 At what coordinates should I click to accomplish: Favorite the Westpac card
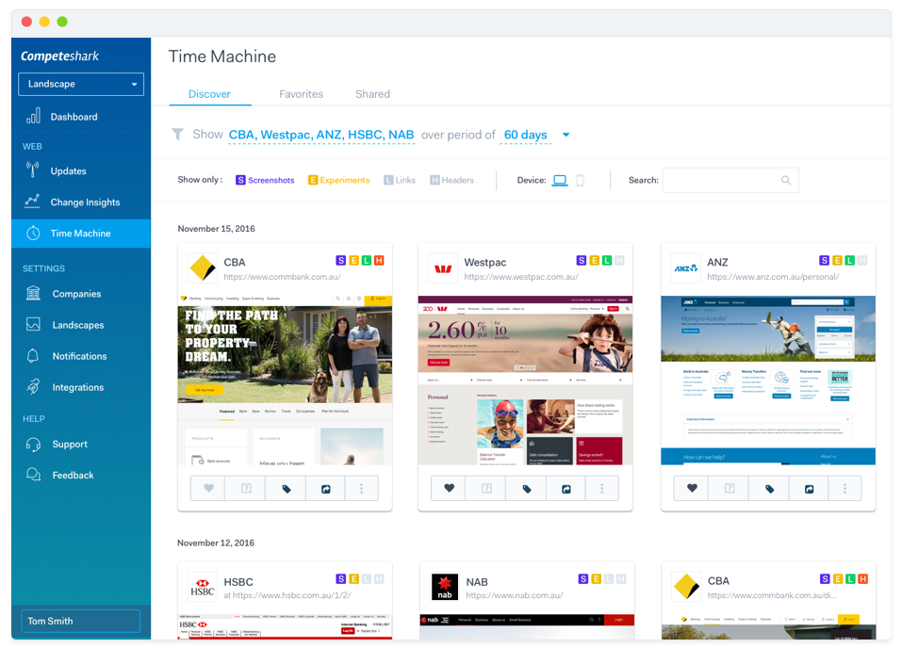tap(450, 488)
